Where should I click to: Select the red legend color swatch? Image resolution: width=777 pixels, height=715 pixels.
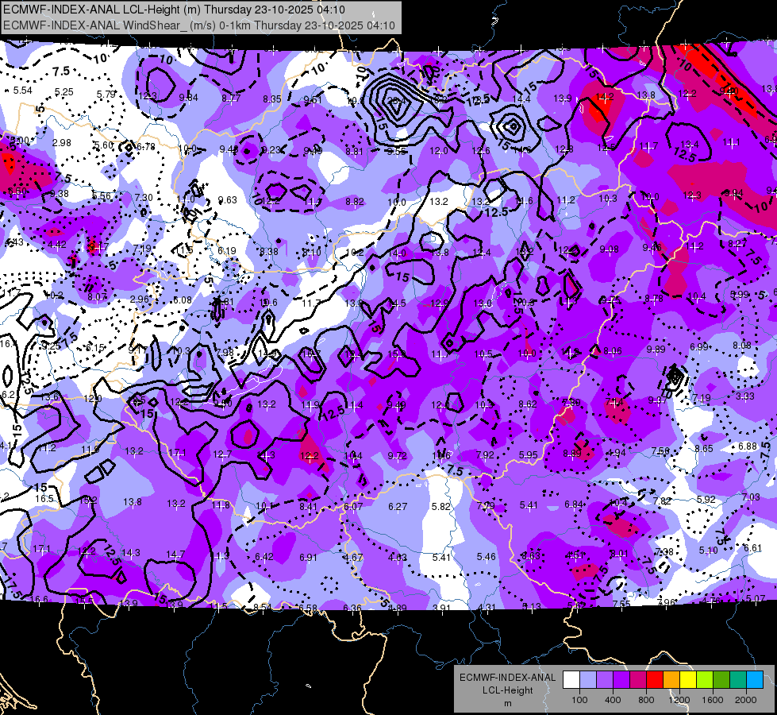point(655,680)
